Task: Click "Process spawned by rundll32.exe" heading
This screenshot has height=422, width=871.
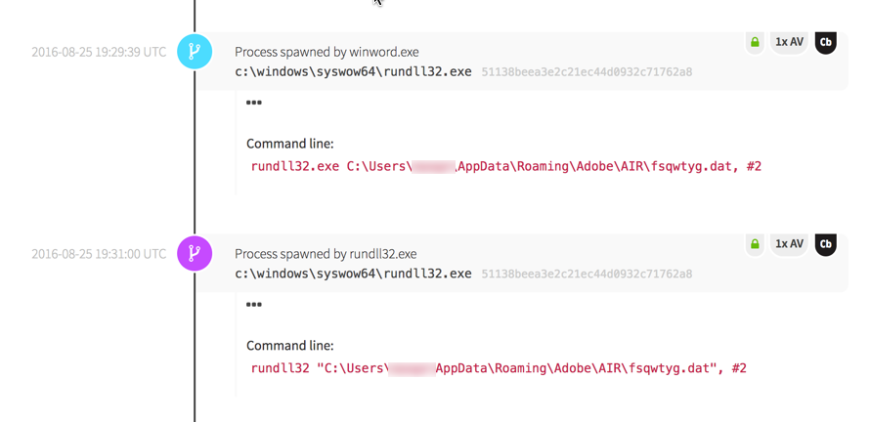Action: click(x=326, y=254)
